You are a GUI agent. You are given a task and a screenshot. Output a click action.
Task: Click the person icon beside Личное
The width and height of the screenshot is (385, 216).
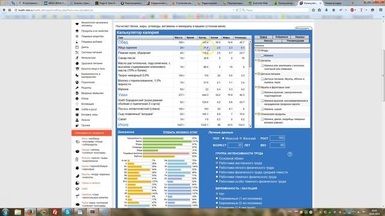[77, 120]
